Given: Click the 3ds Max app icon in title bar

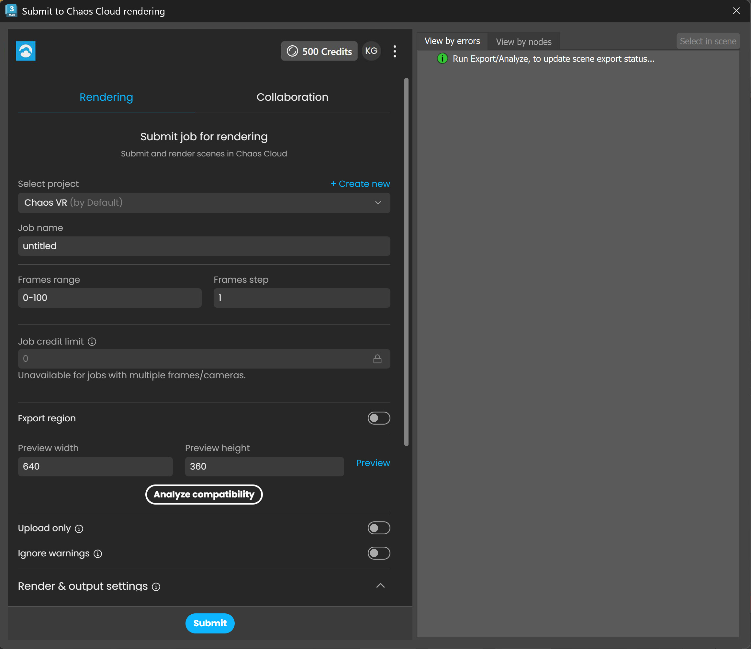Looking at the screenshot, I should click(x=11, y=10).
